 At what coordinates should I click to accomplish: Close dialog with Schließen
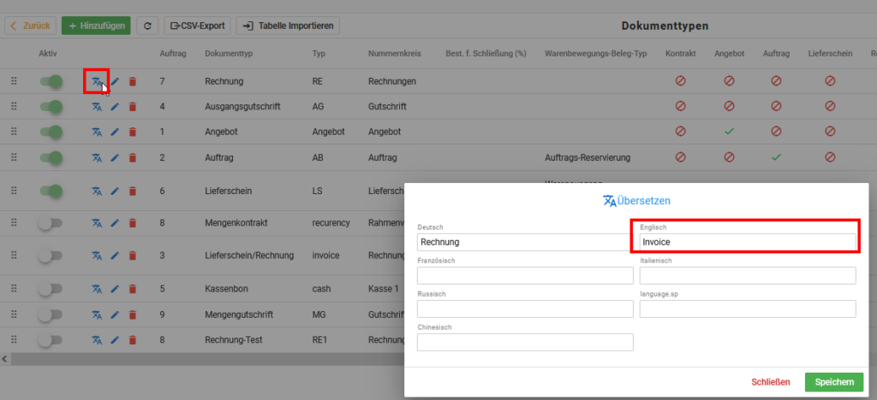click(771, 382)
